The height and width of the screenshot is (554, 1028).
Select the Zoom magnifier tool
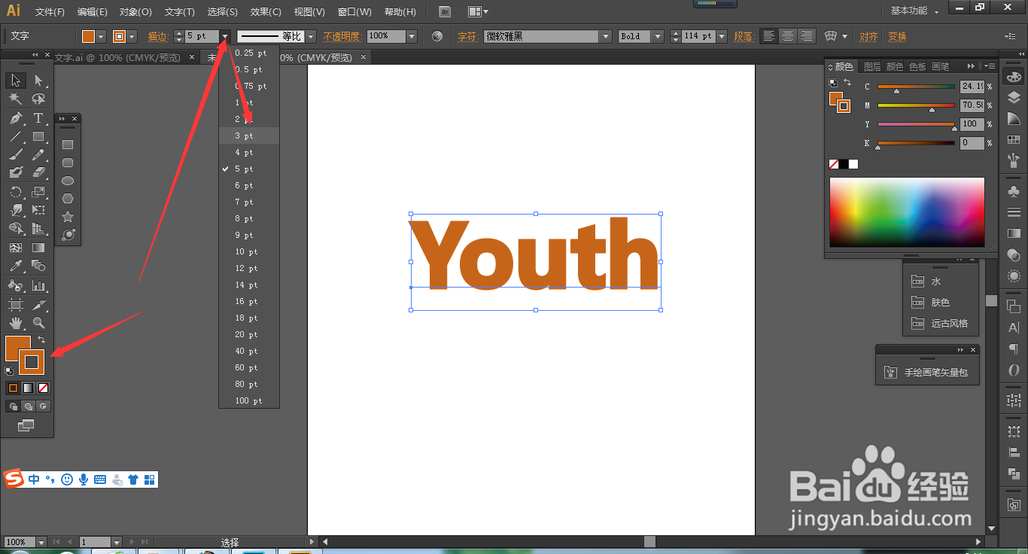(x=38, y=323)
